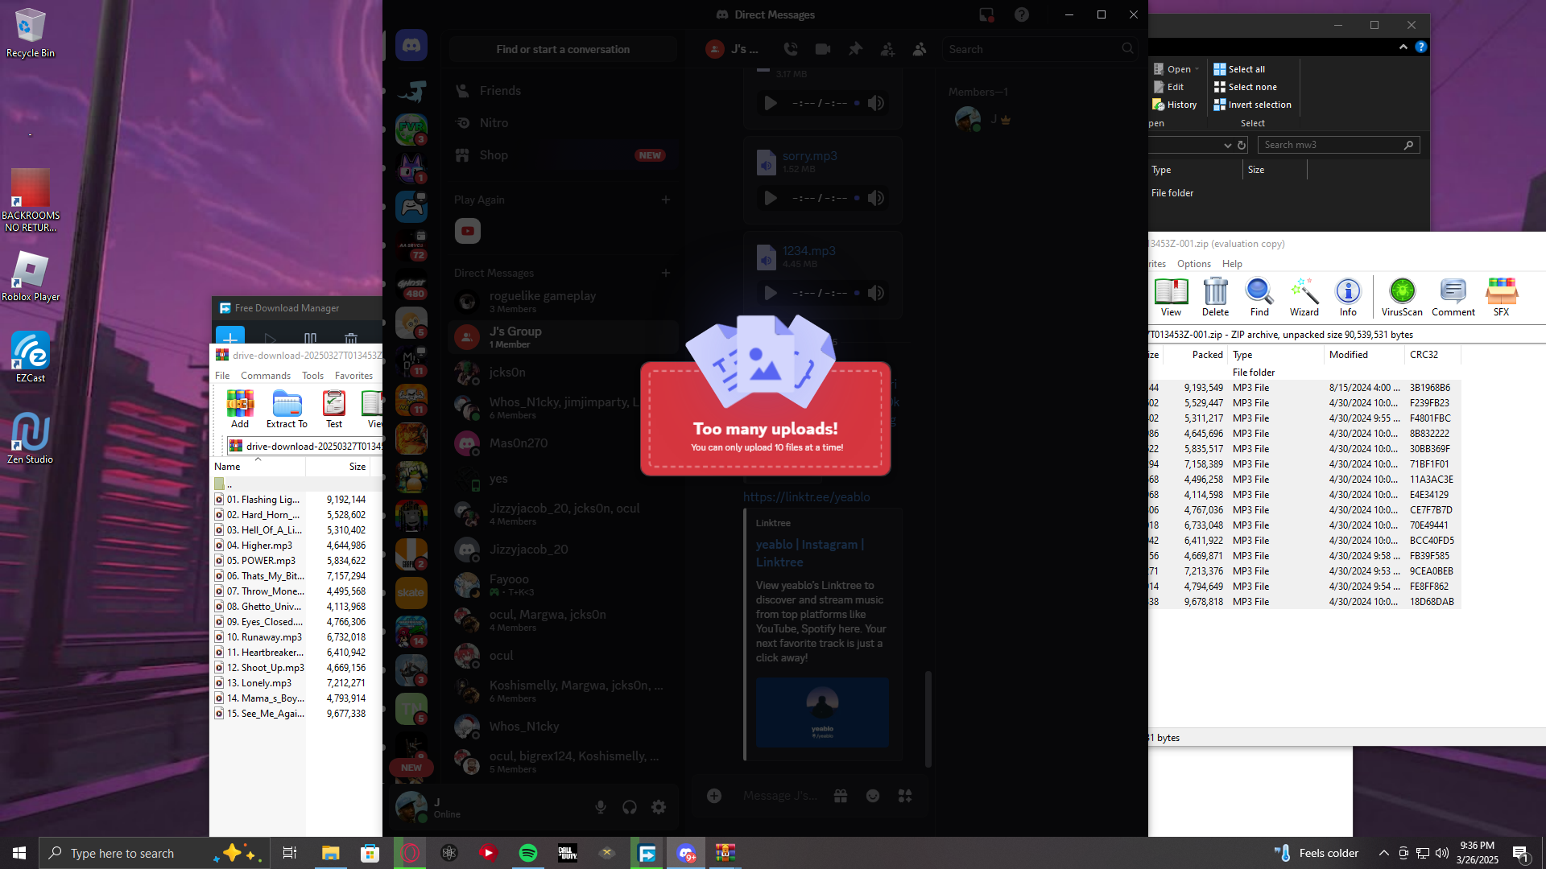Screen dimensions: 1546x869
Task: Mute the microphone in Discord
Action: 601,807
